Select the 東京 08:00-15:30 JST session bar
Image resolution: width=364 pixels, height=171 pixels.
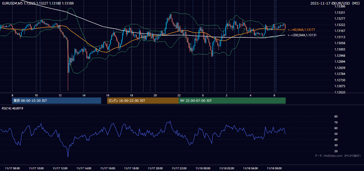[56, 101]
